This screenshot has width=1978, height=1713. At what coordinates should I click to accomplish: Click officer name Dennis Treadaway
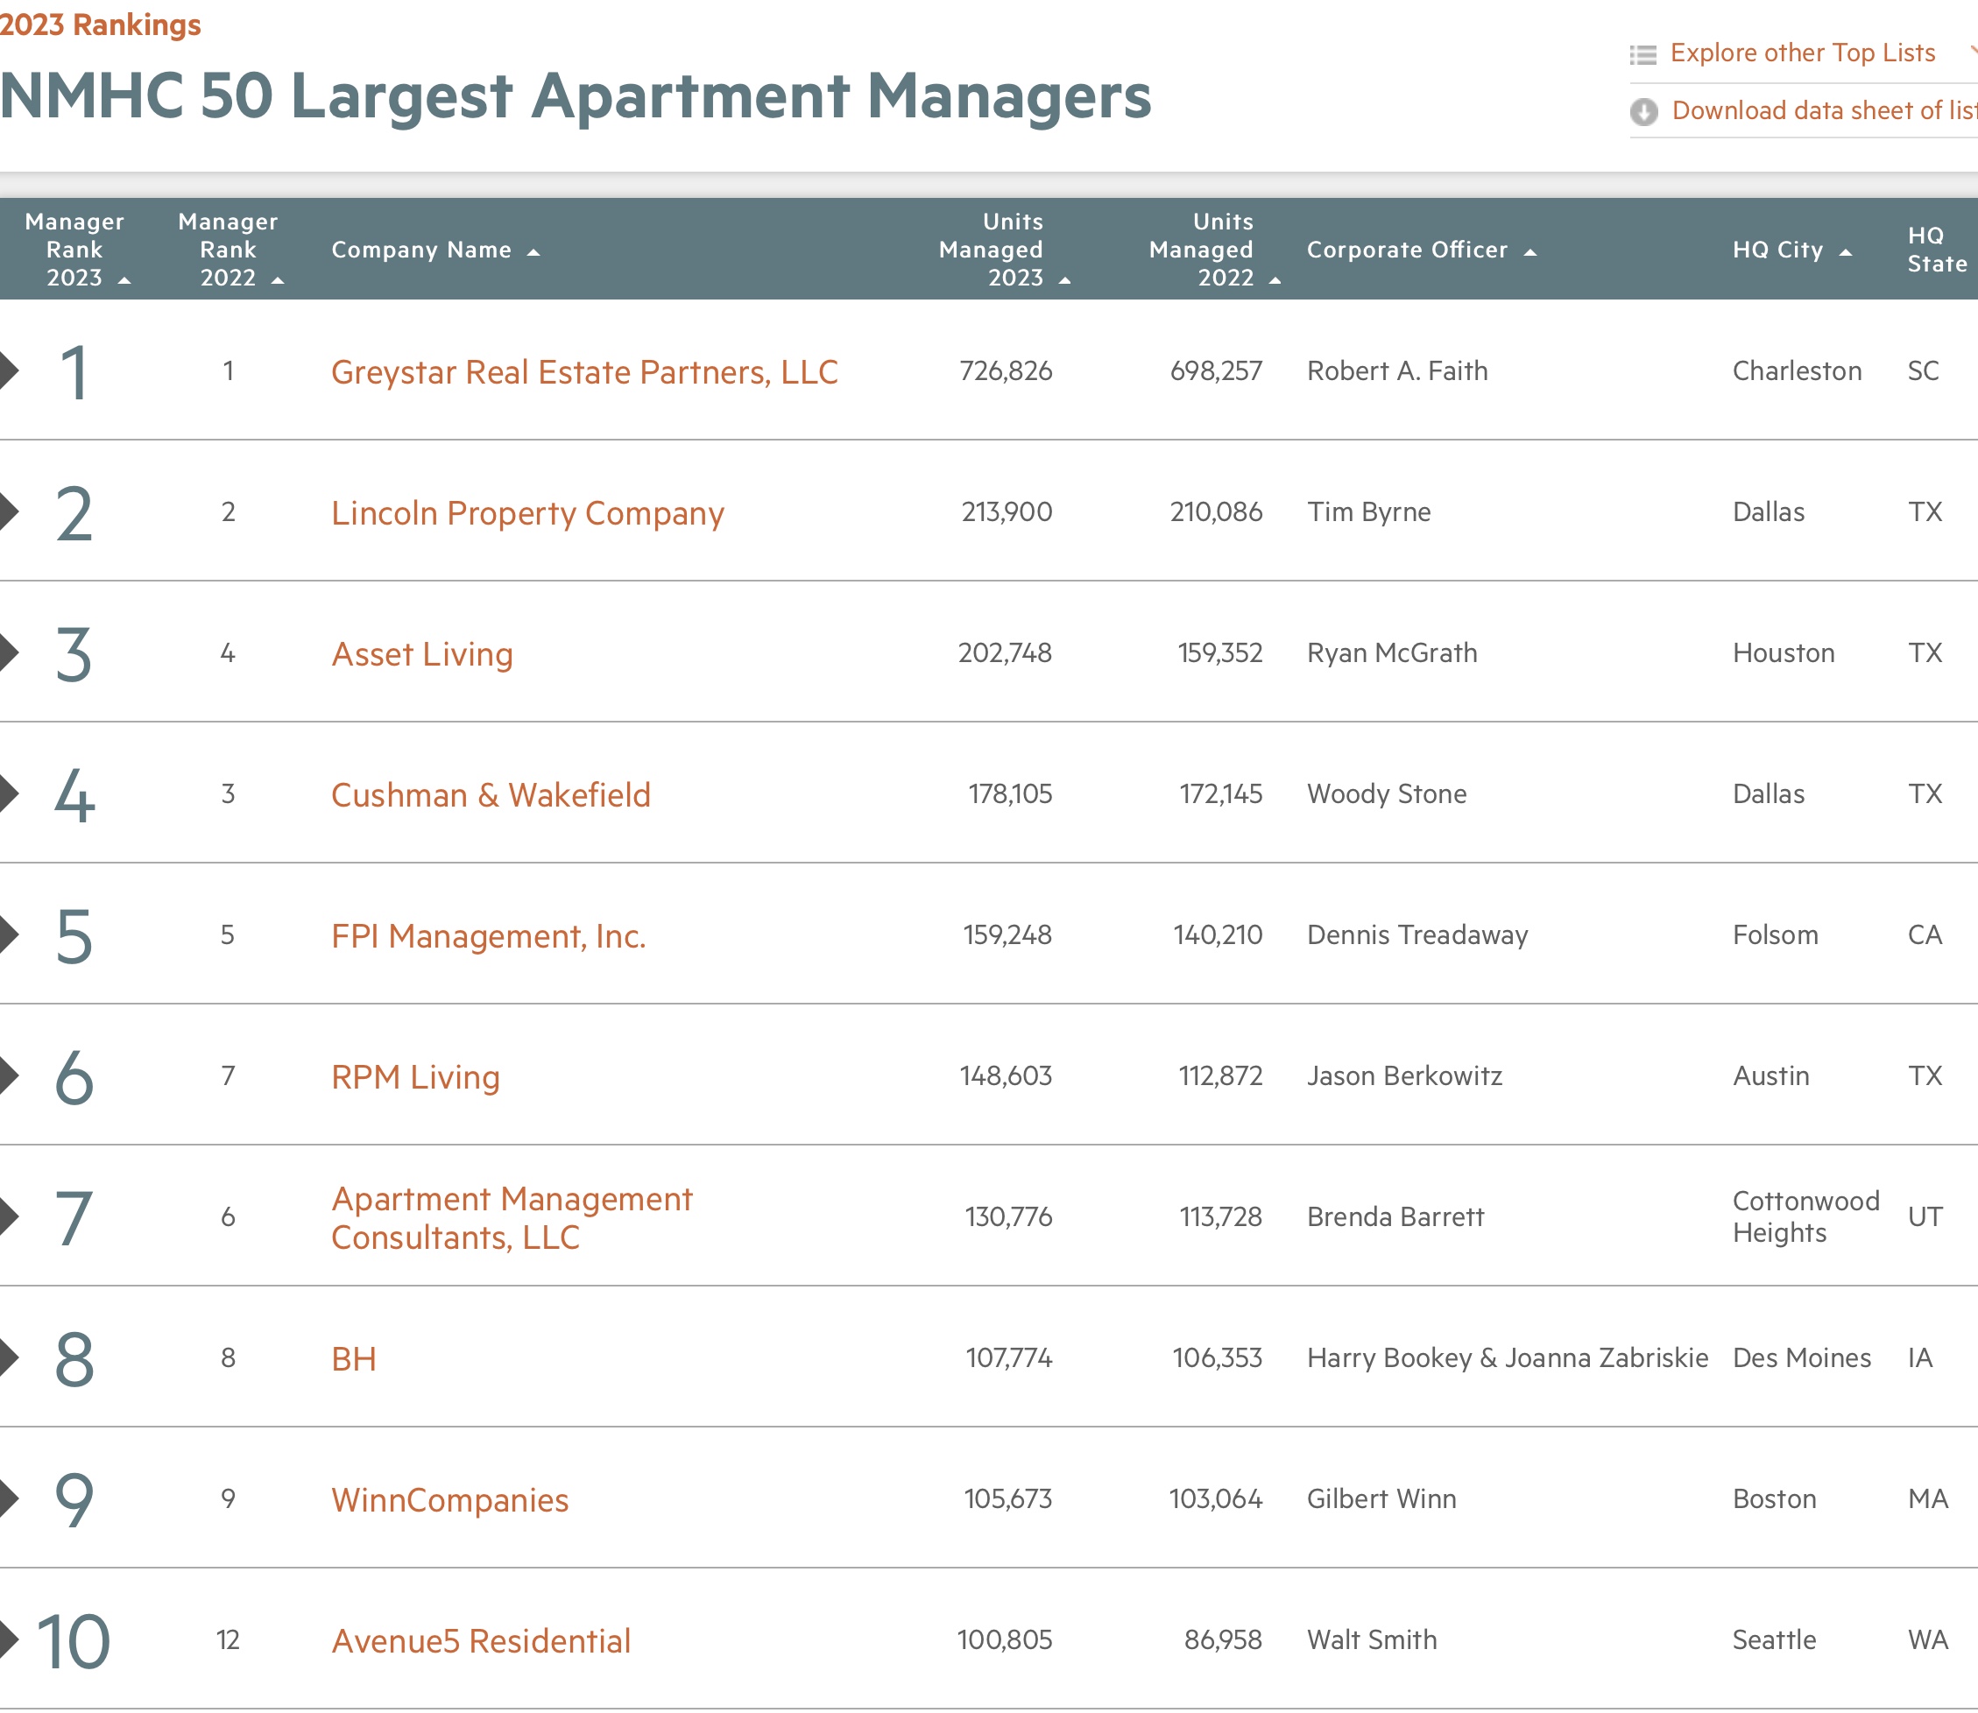click(1416, 935)
